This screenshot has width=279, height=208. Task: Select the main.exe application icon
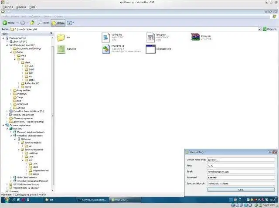coord(61,49)
